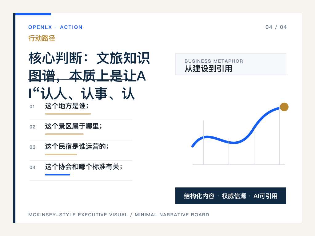
Task: Click the headline starting 核心判断：文旅知识
Action: coord(89,76)
